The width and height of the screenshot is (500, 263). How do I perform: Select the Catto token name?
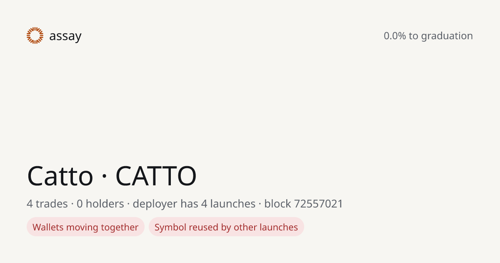(60, 176)
